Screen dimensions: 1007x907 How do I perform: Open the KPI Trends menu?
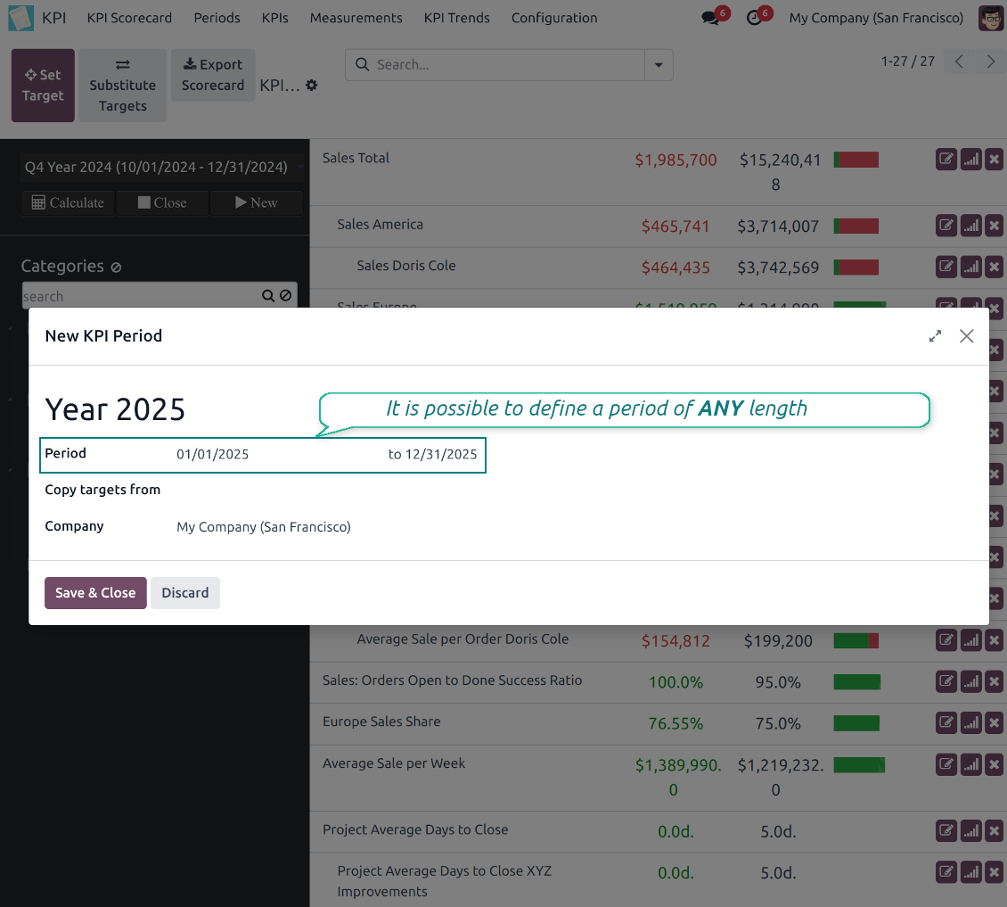pos(456,18)
